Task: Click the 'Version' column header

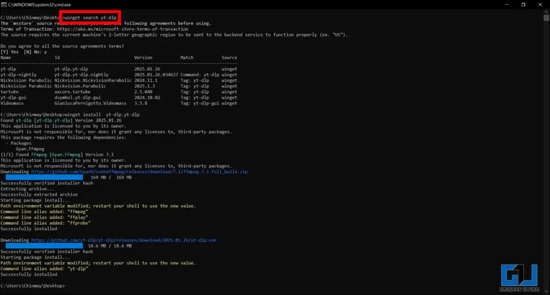Action: click(143, 57)
